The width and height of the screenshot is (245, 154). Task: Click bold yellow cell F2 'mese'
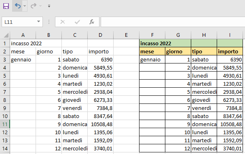[x=152, y=51]
